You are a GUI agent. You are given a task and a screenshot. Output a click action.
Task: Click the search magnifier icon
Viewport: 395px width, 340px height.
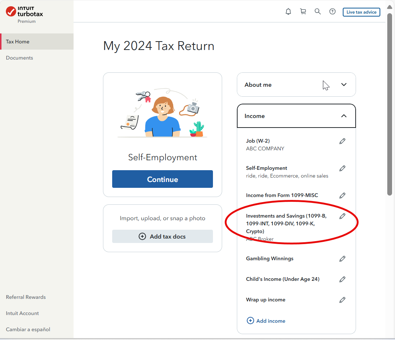point(318,12)
